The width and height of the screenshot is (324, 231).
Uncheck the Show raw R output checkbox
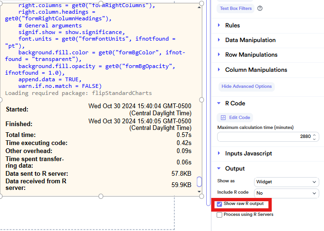pos(219,204)
